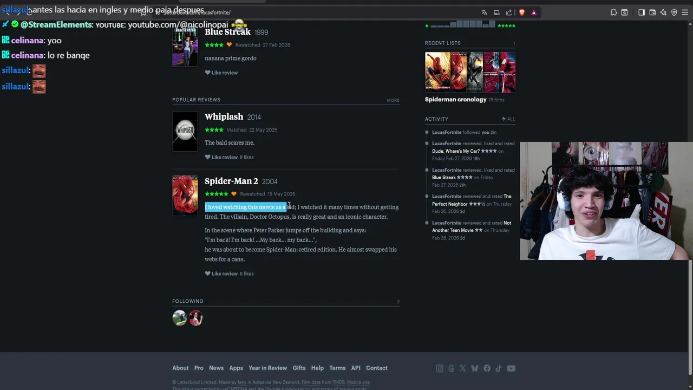Screen dimensions: 693x390
Task: Open the Brave Shields lion icon
Action: (522, 12)
